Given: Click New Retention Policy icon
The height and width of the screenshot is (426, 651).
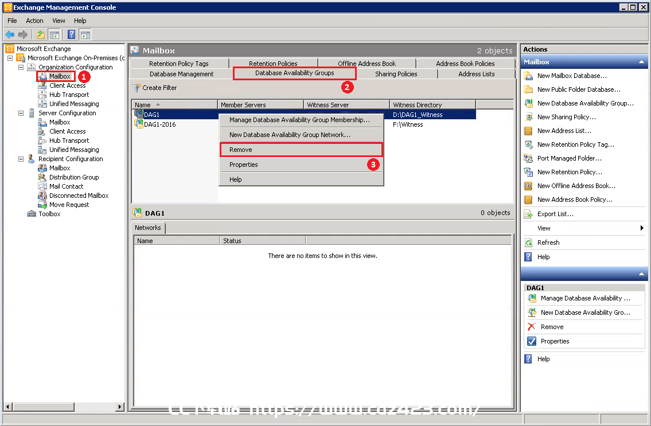Looking at the screenshot, I should [528, 172].
